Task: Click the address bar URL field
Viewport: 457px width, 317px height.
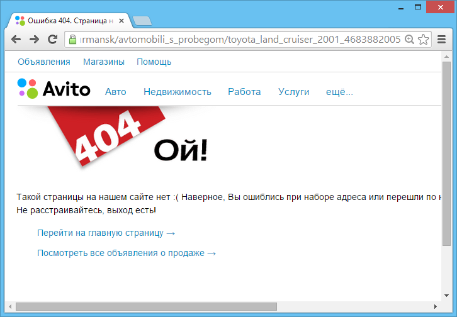Action: pos(239,40)
